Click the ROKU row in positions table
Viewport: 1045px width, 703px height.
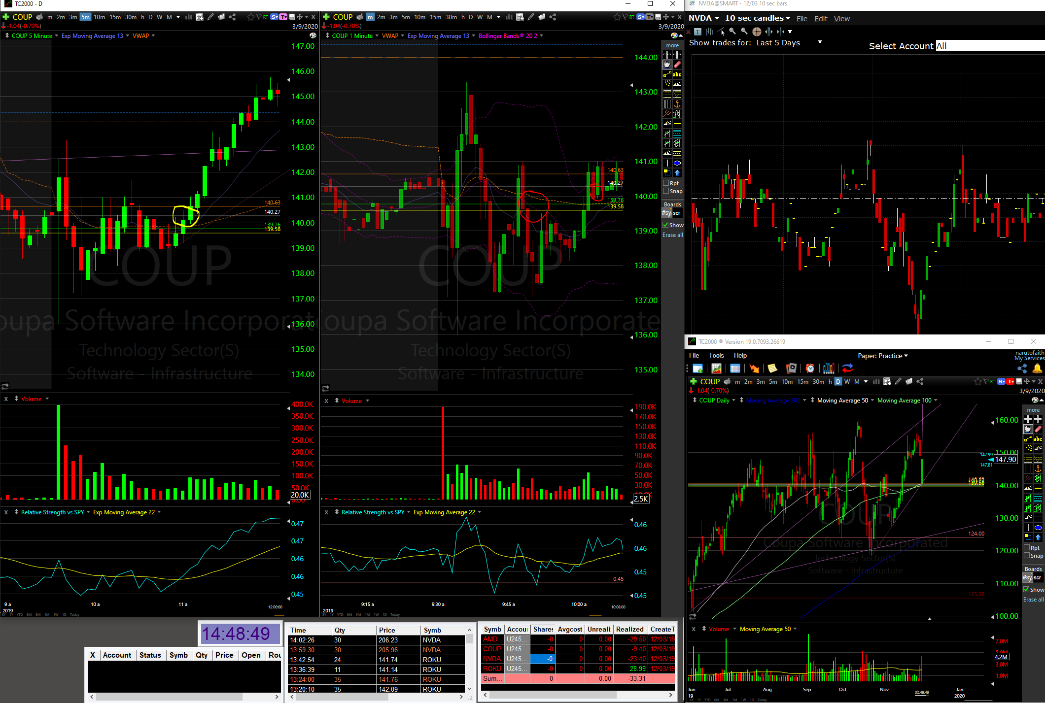tap(578, 669)
